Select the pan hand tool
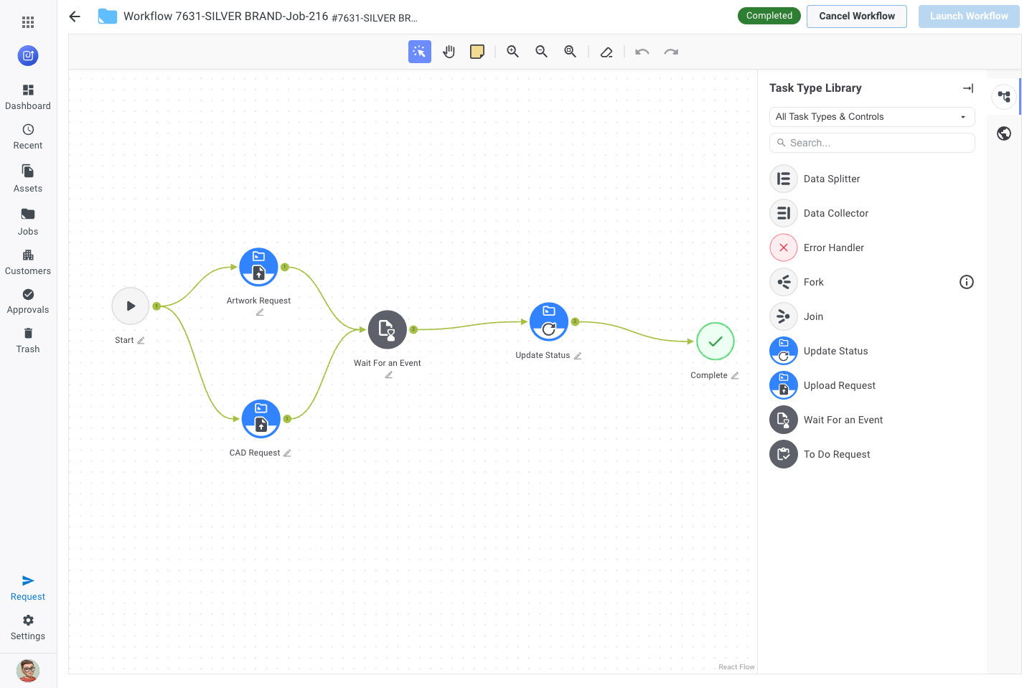1032x688 pixels. tap(449, 52)
